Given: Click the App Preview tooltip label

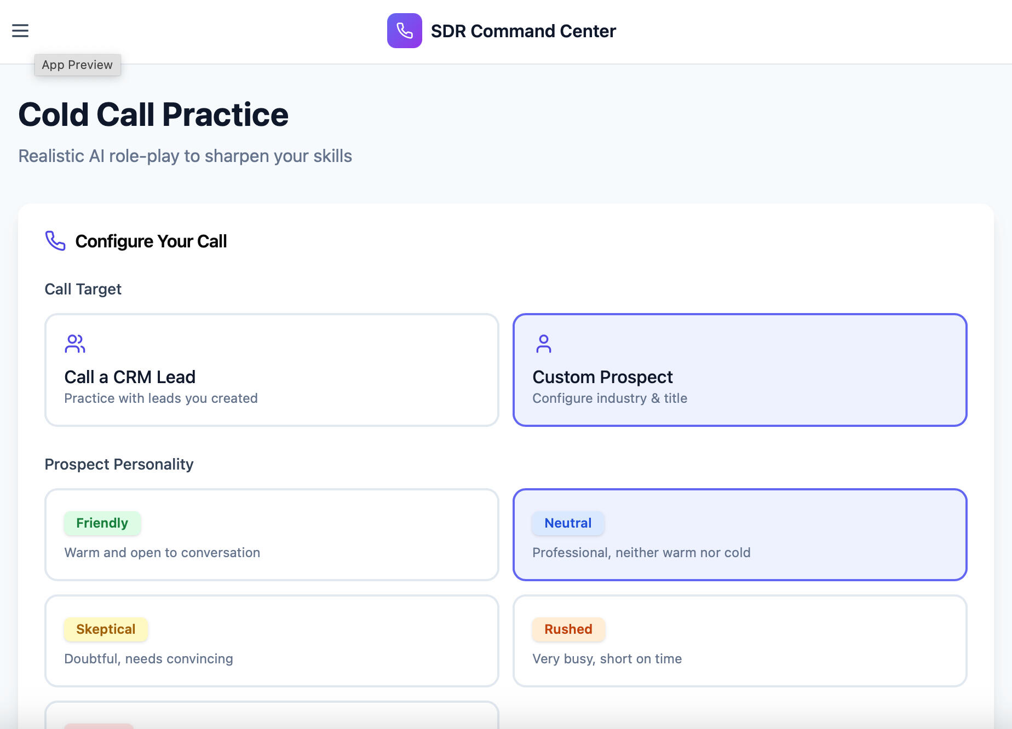Looking at the screenshot, I should 77,65.
